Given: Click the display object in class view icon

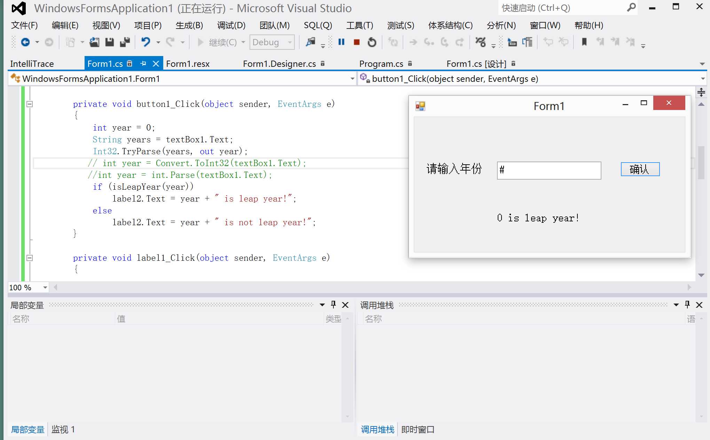Looking at the screenshot, I should tap(512, 42).
